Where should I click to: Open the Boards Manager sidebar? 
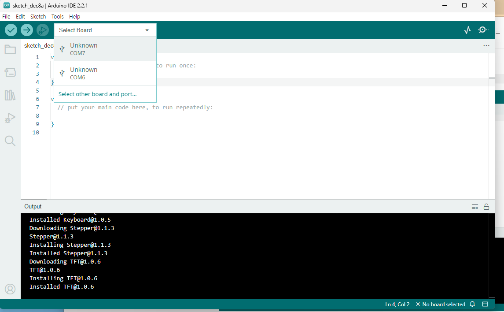(x=10, y=72)
